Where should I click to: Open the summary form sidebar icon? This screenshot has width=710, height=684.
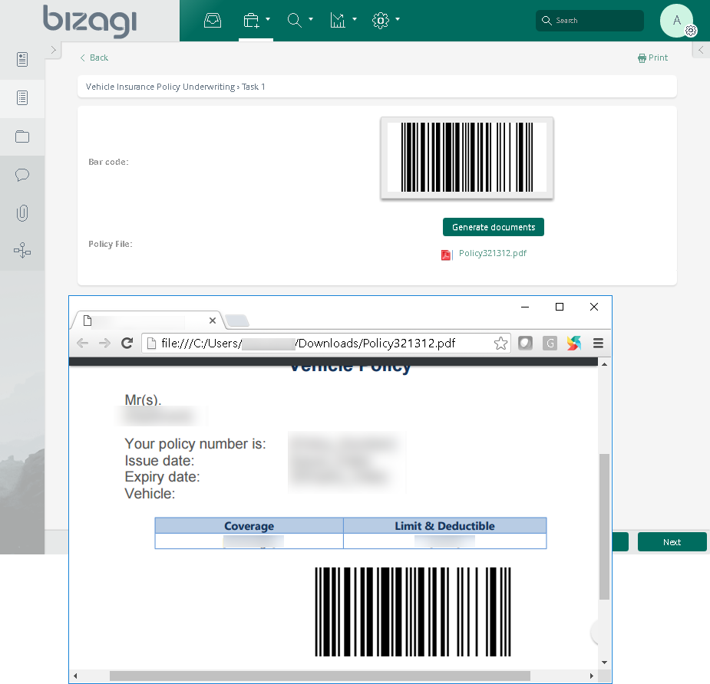(x=22, y=59)
